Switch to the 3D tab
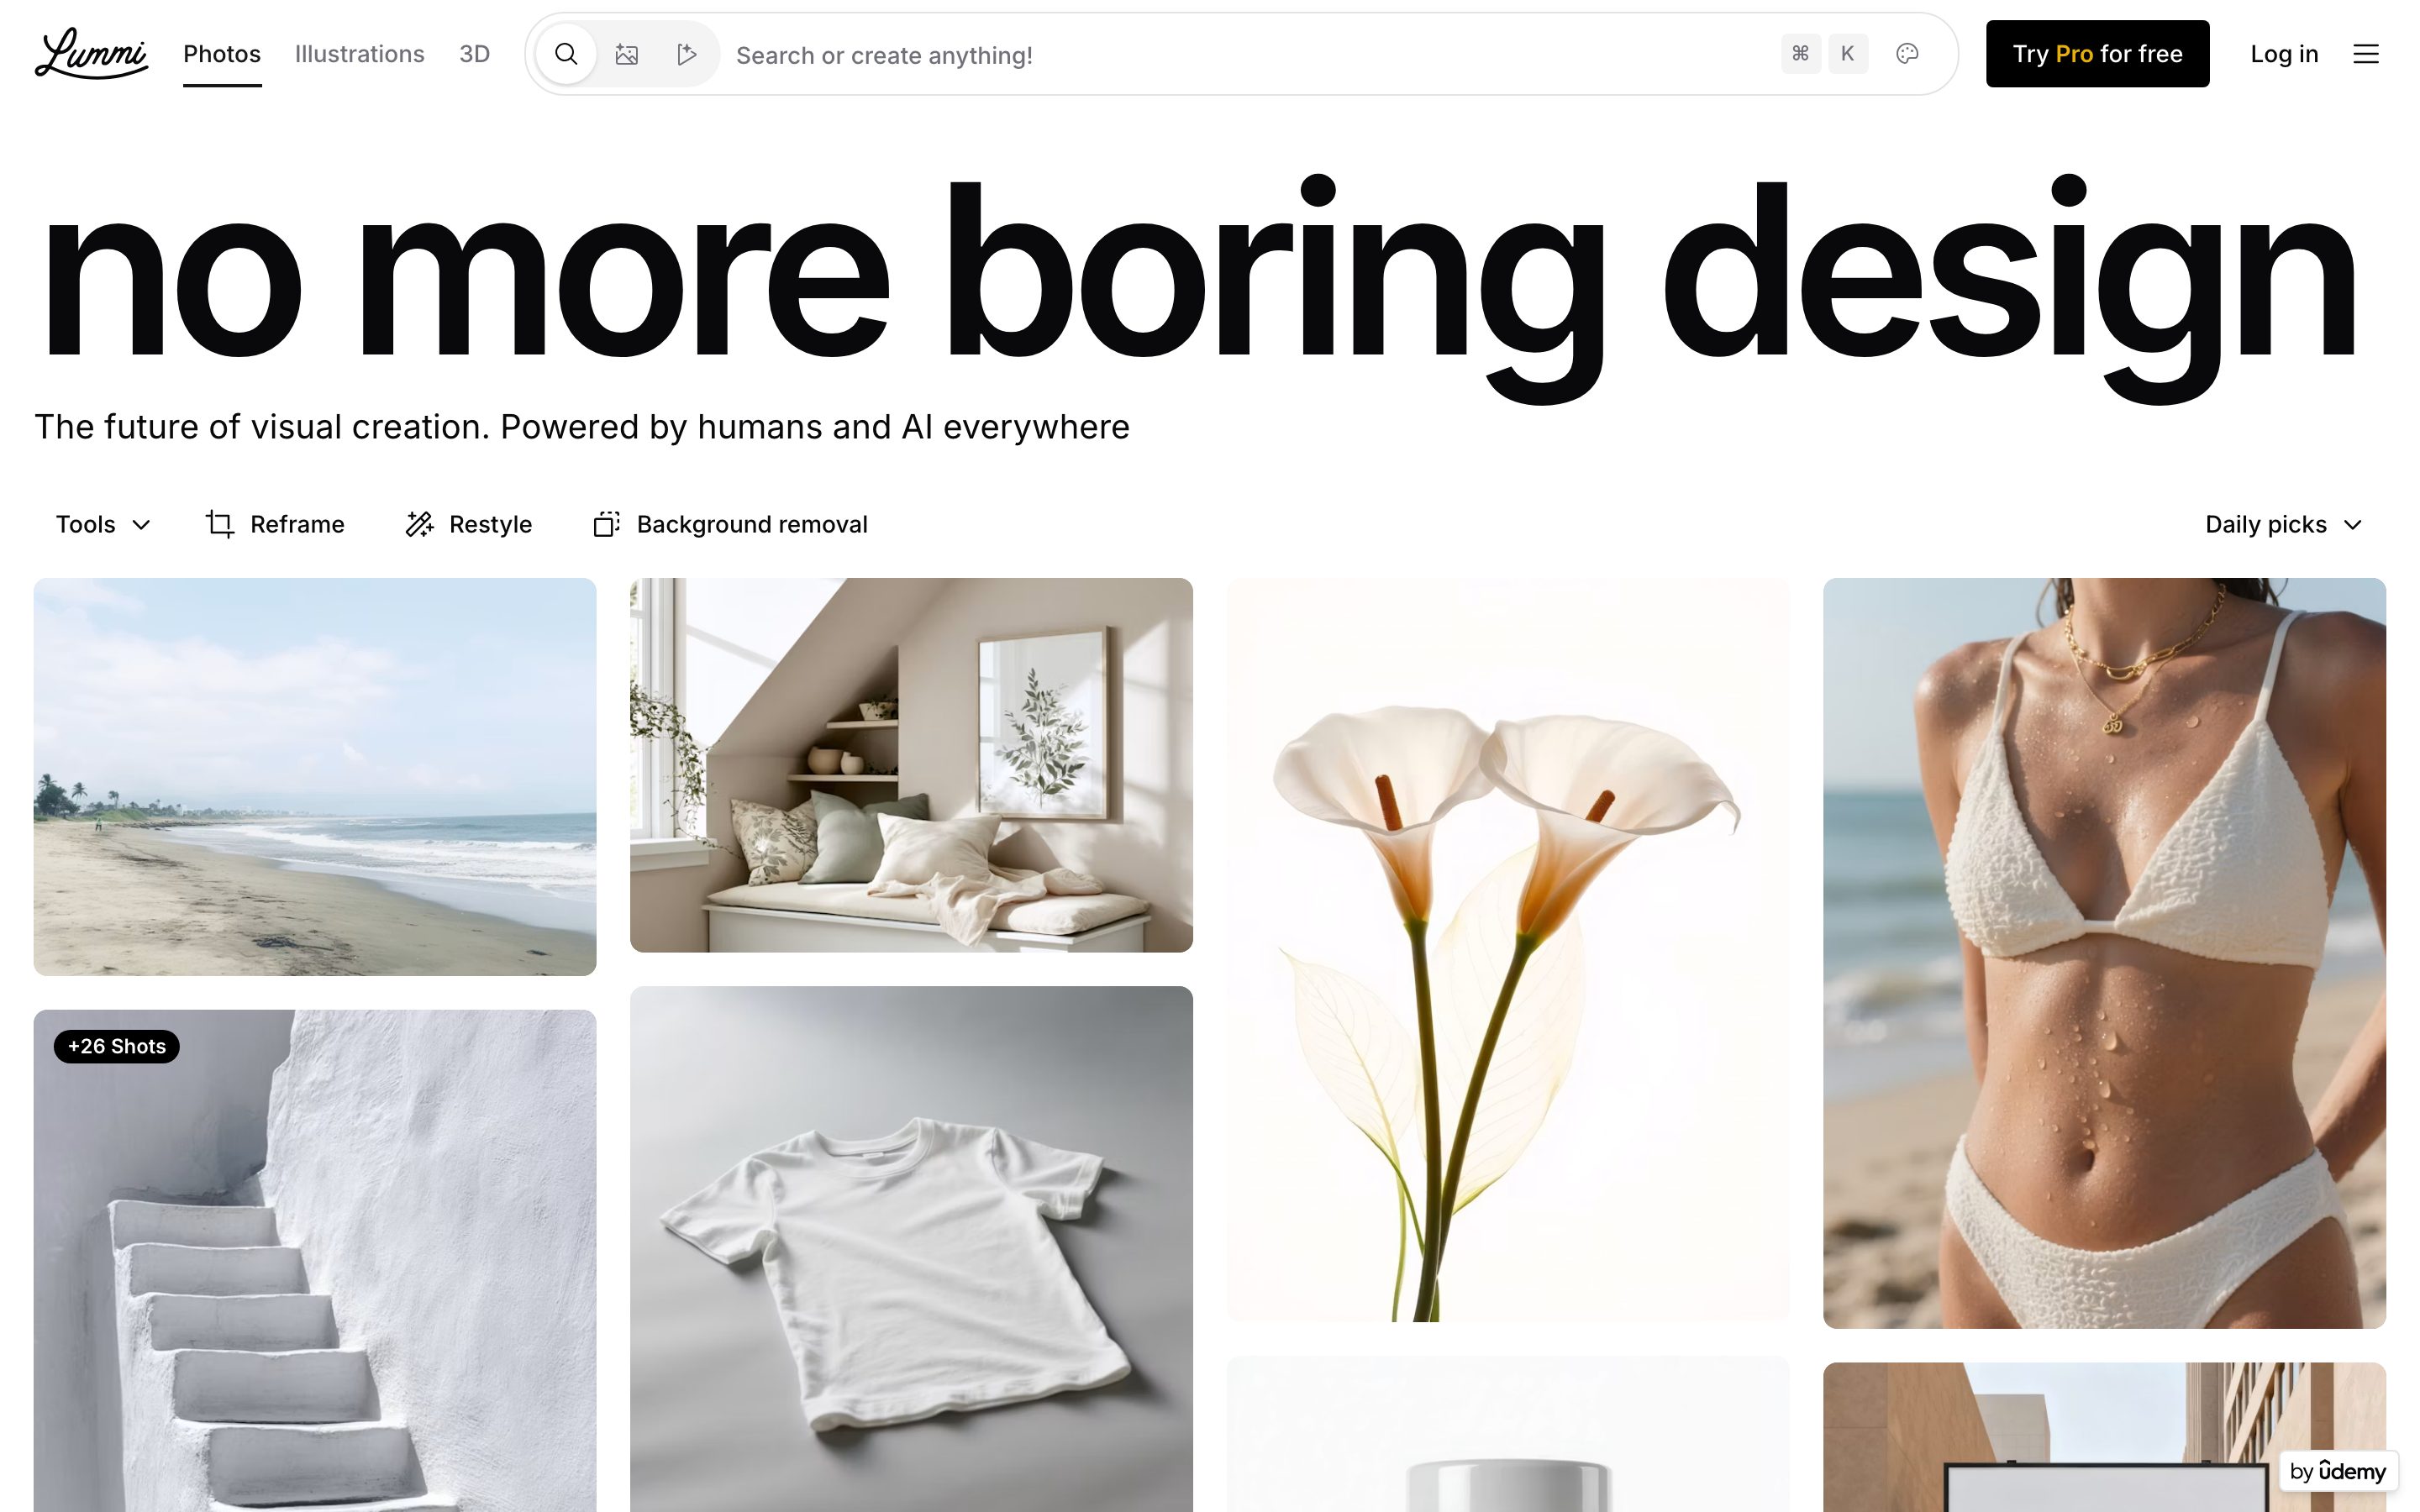 pyautogui.click(x=474, y=54)
